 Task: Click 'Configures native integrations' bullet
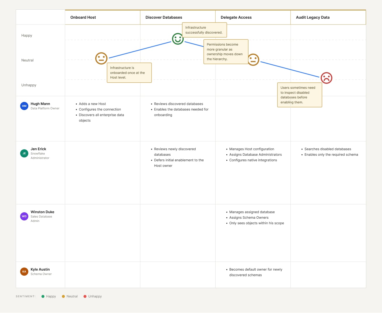[x=253, y=160]
